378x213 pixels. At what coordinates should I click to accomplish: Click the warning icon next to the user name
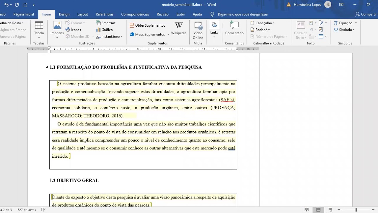click(289, 5)
